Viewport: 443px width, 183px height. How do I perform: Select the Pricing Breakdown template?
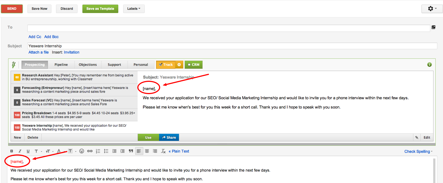(74, 115)
